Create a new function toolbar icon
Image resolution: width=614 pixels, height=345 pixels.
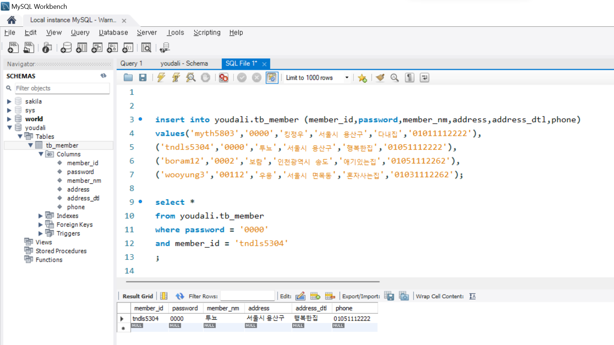(128, 47)
